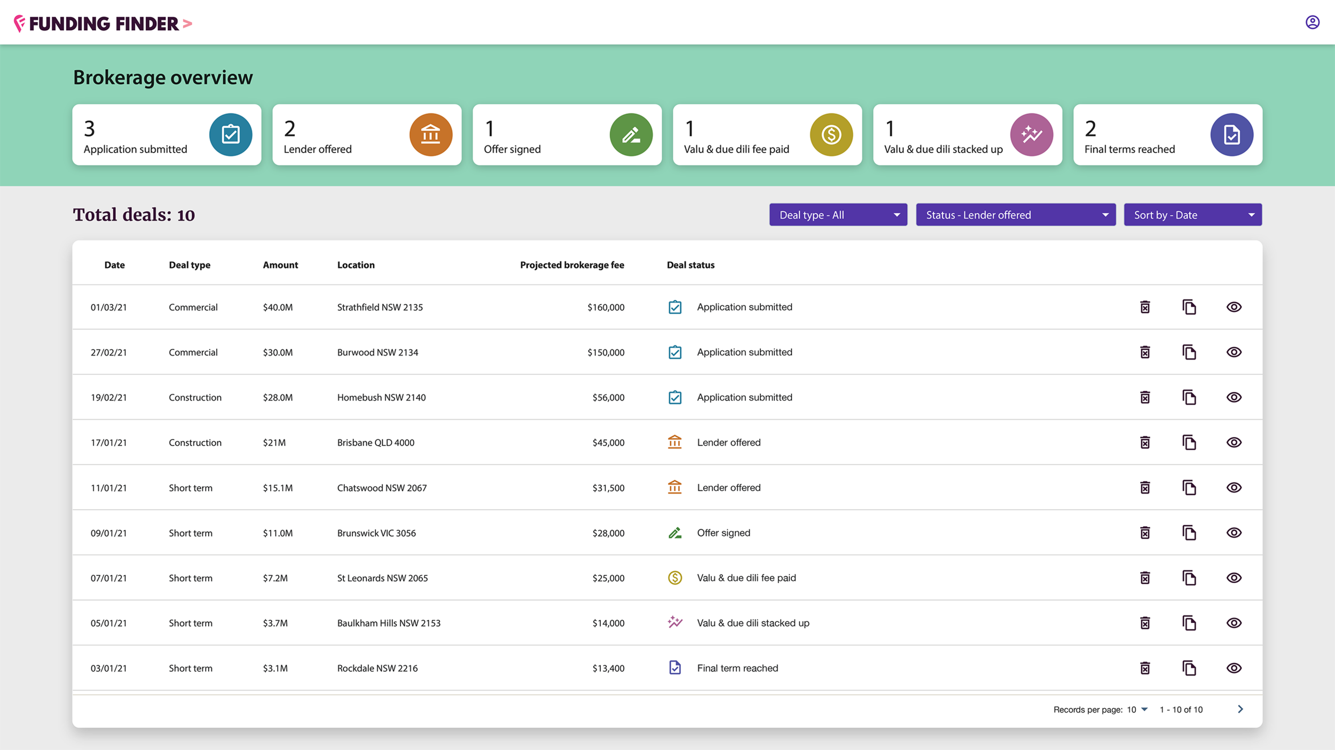
Task: View the Strathfield NSW 2135 deal with eye icon
Action: click(x=1234, y=307)
